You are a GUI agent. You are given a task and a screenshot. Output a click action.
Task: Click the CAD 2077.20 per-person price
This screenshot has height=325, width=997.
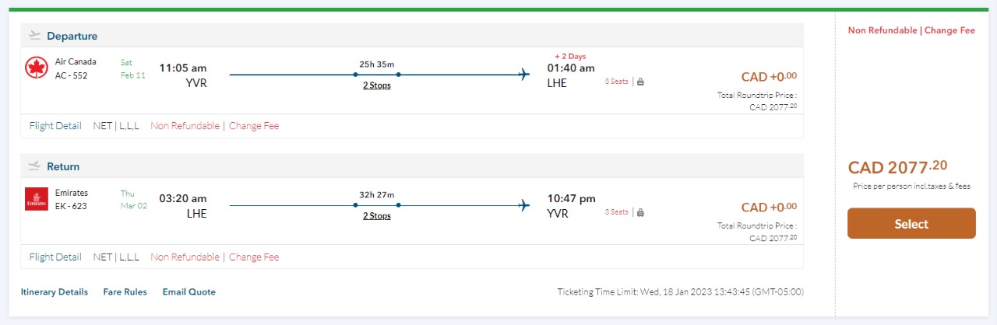897,167
